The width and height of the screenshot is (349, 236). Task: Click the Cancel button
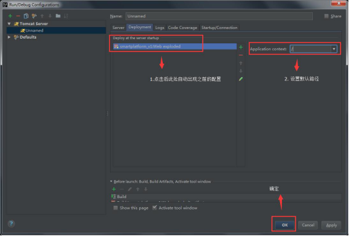tap(308, 225)
